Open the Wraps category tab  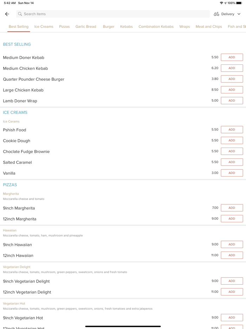coord(184,26)
